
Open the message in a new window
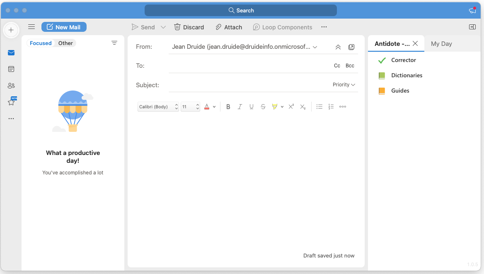tap(351, 47)
